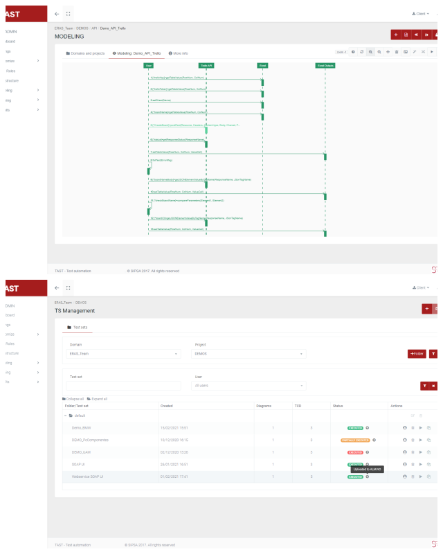Click the +Folder button
The width and height of the screenshot is (443, 554).
pyautogui.click(x=417, y=353)
